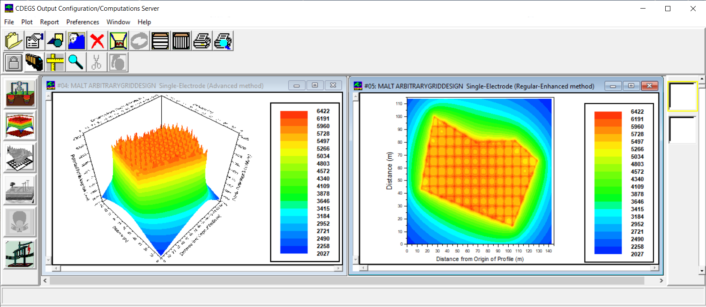Click the main horizontal scrollbar right arrow

[661, 280]
